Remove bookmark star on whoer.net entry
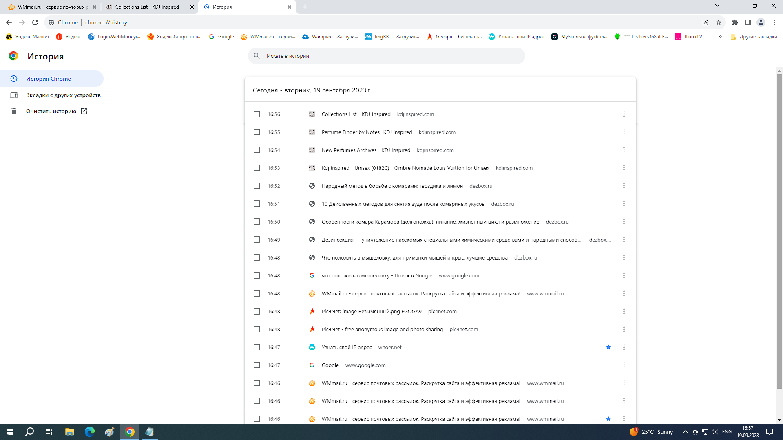Viewport: 783px width, 440px height. (x=608, y=347)
